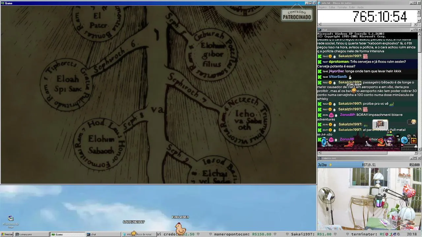Screen dimensions: 422x237
Task: Click the Kick badge beside dprotoman
Action: point(319,62)
